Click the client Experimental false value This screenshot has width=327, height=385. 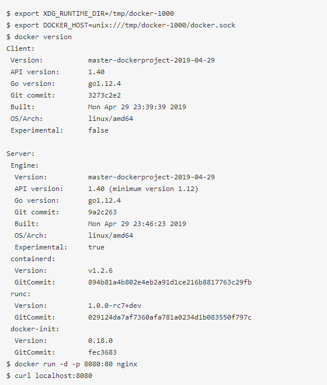pos(98,130)
